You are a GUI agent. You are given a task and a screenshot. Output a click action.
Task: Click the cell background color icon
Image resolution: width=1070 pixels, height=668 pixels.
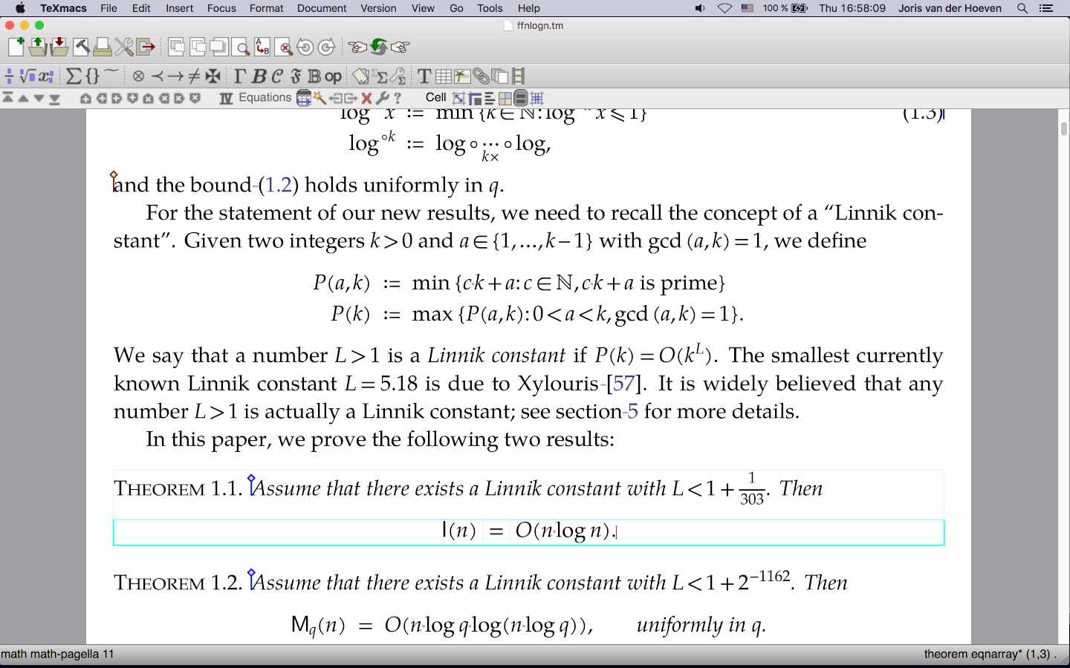coord(505,98)
